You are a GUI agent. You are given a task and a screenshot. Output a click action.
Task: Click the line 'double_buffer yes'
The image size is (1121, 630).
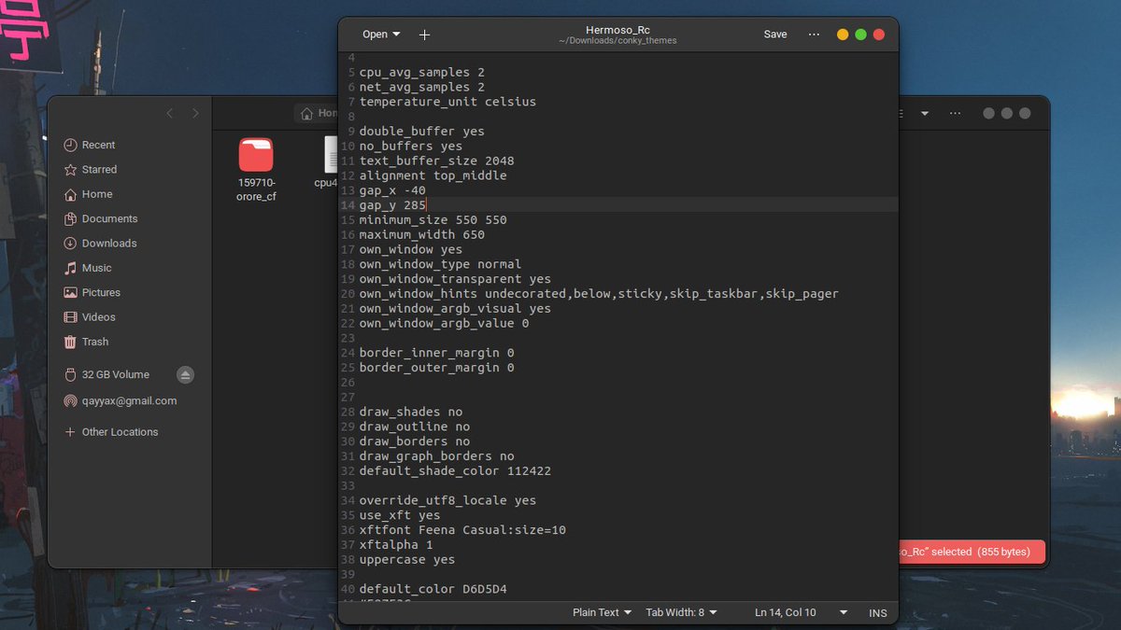click(x=422, y=132)
